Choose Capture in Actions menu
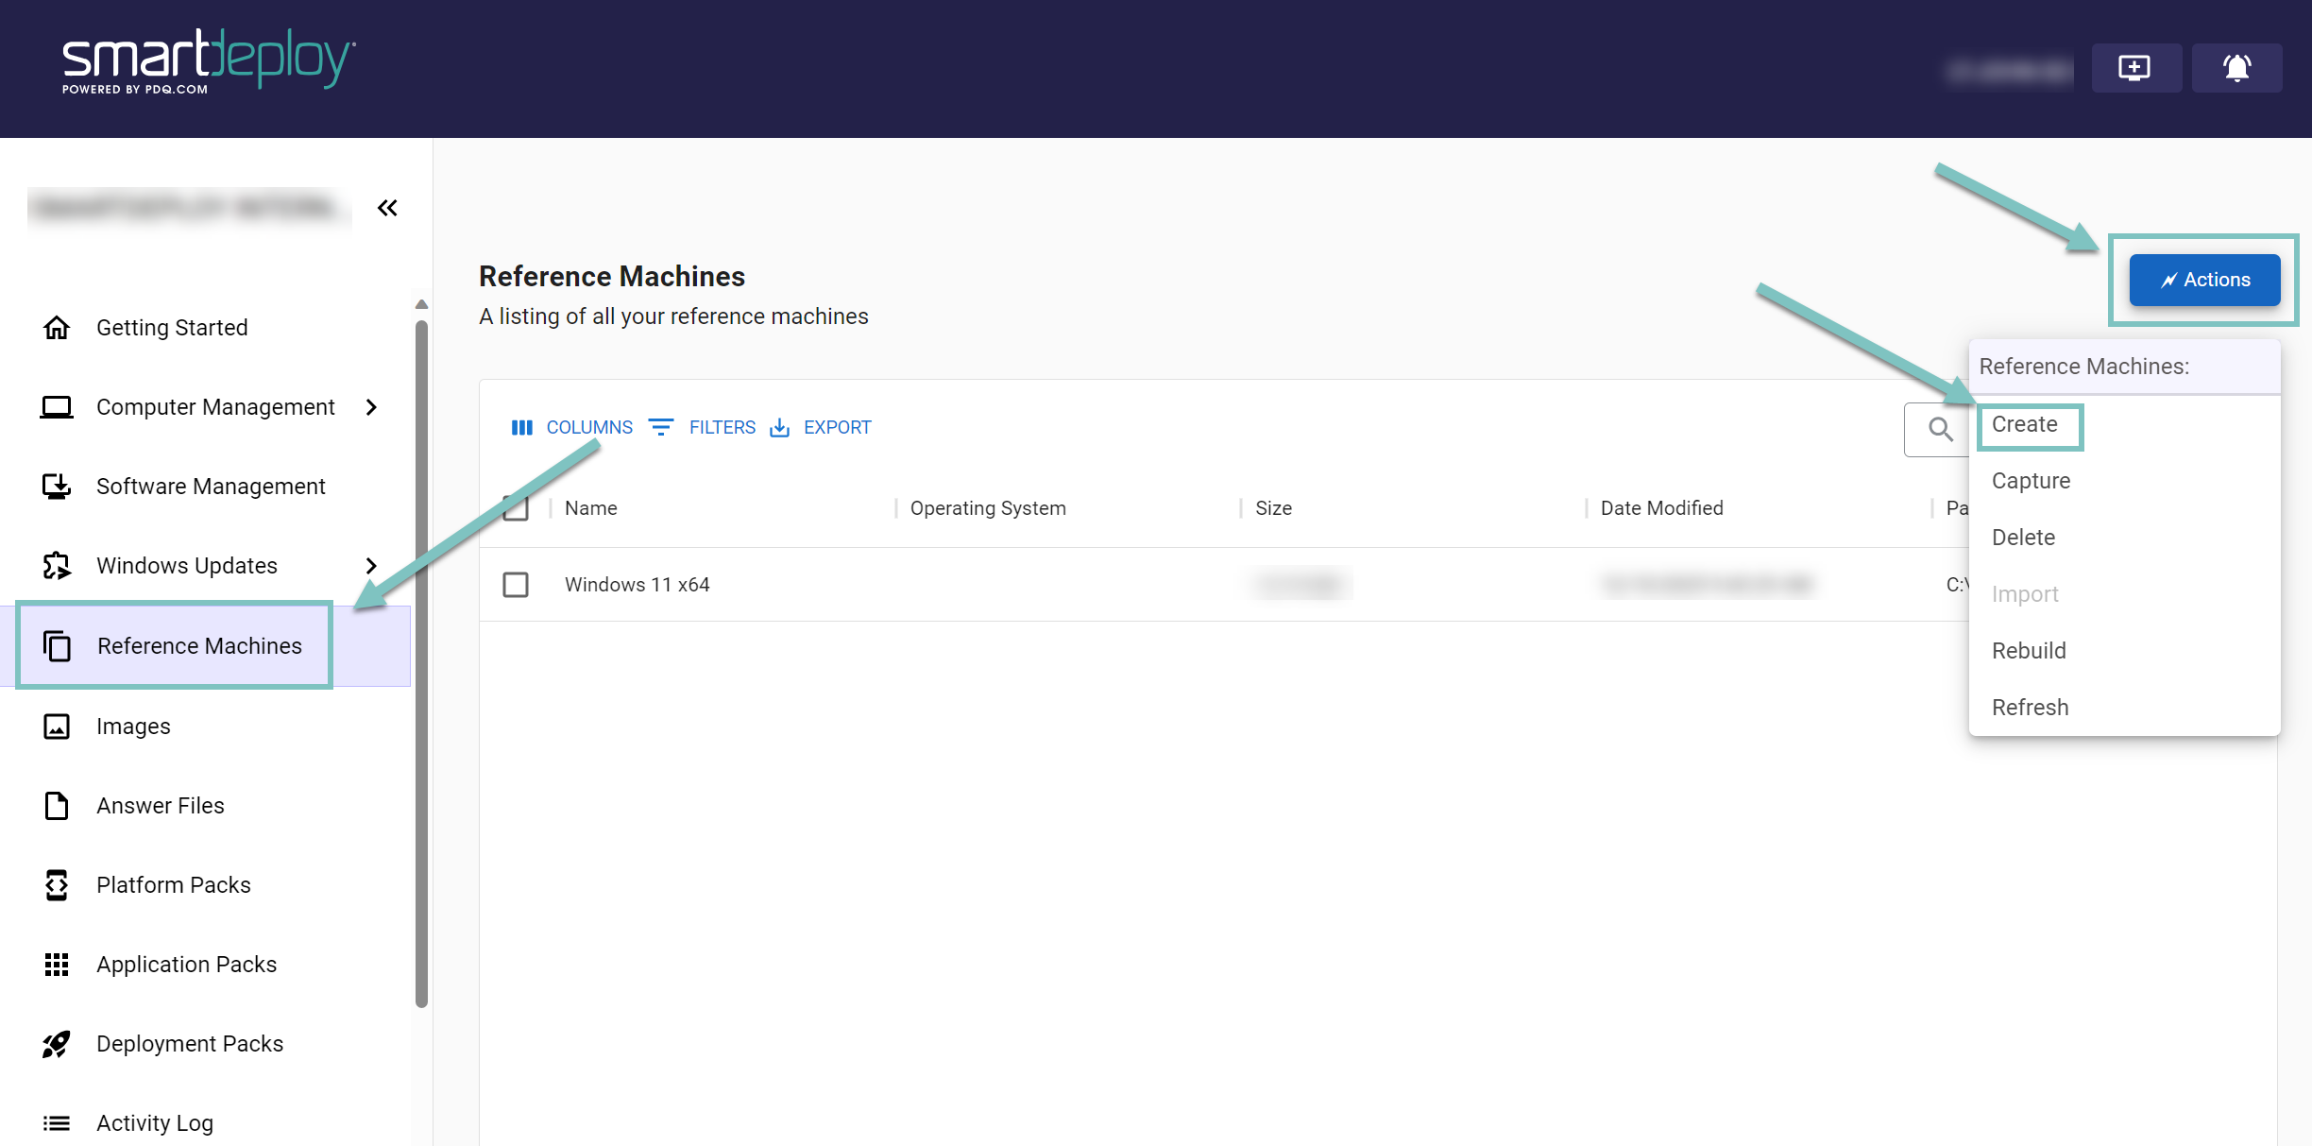The width and height of the screenshot is (2312, 1146). pyautogui.click(x=2031, y=481)
